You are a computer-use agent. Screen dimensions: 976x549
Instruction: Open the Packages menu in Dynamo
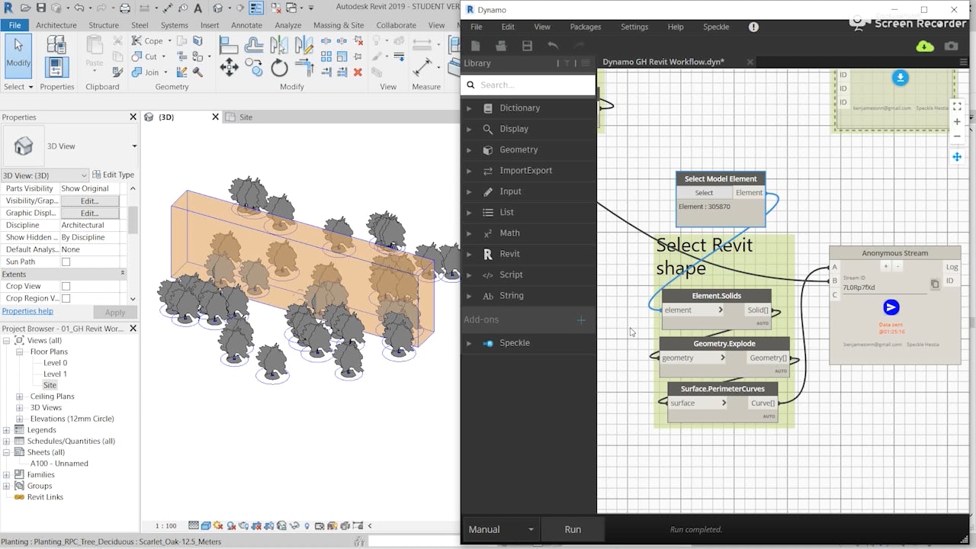pyautogui.click(x=585, y=27)
